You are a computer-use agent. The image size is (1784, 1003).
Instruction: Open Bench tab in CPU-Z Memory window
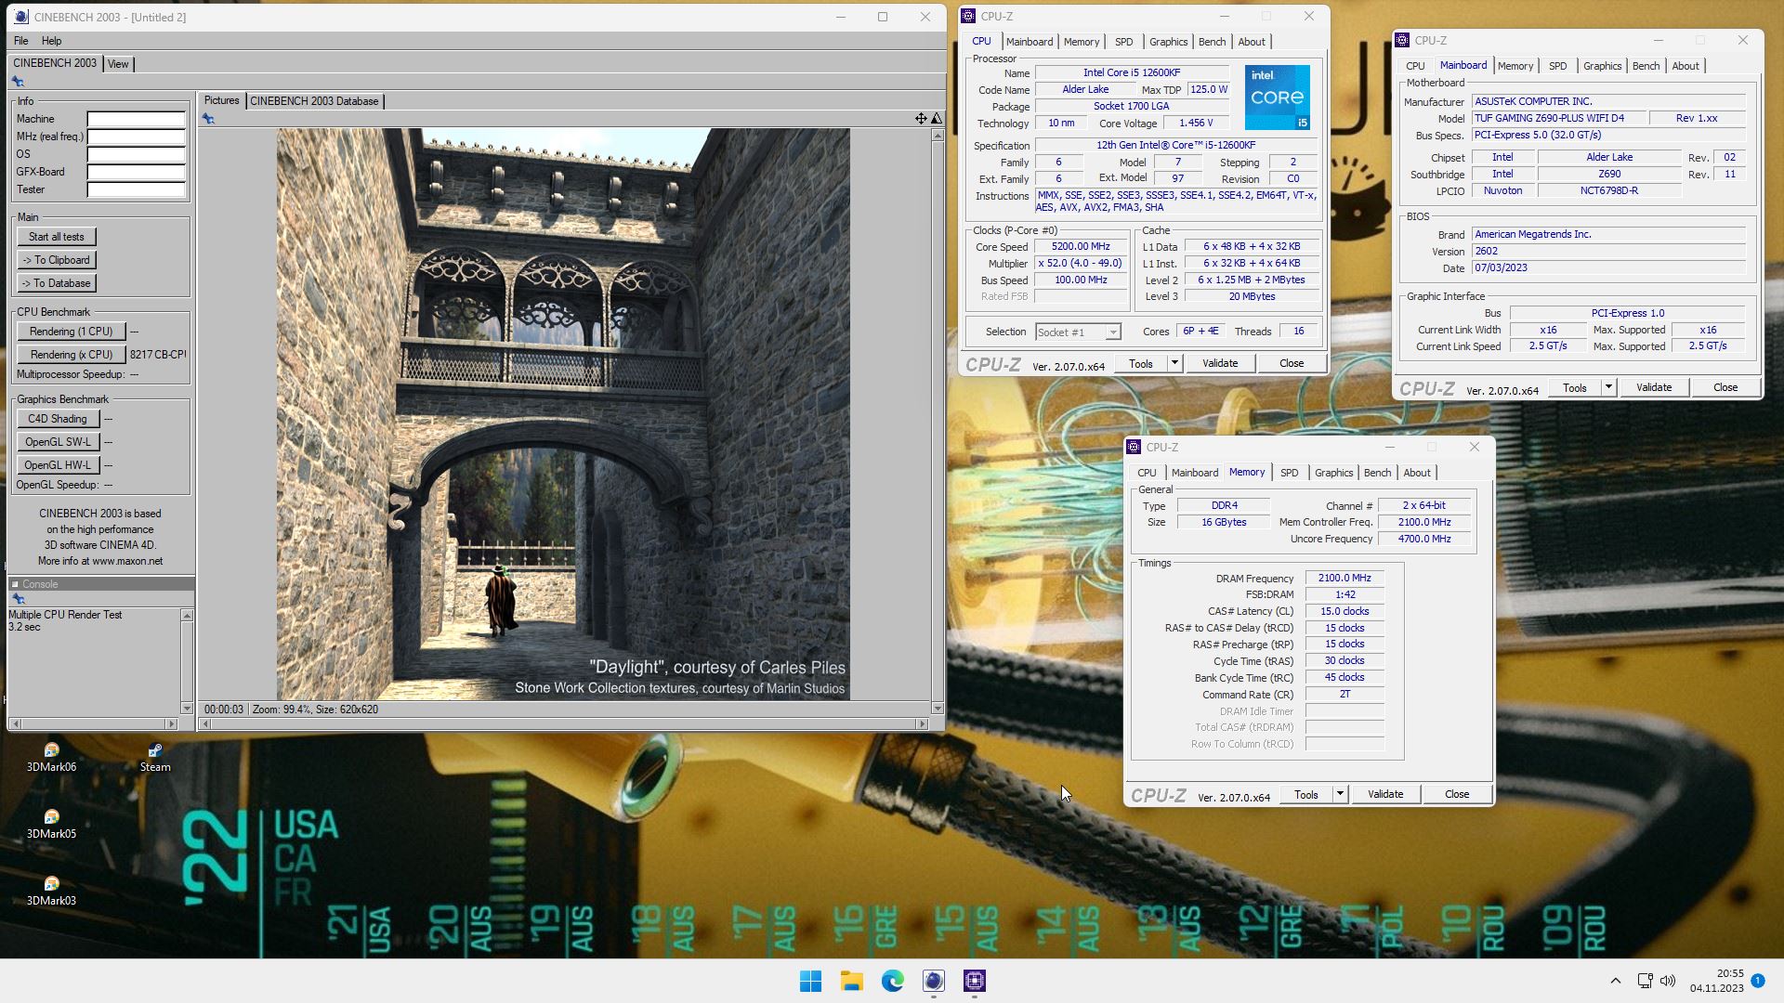coord(1377,473)
